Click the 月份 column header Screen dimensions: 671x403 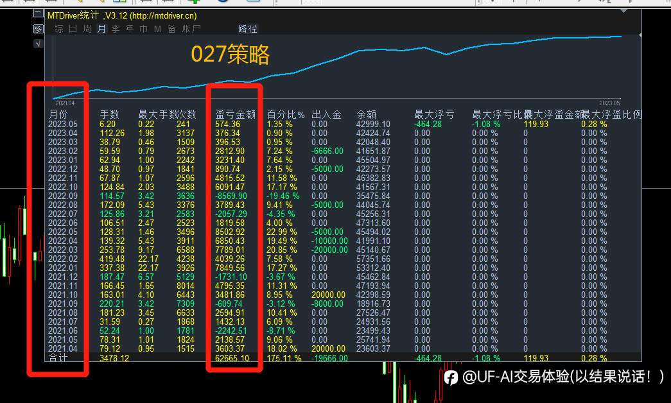(58, 114)
